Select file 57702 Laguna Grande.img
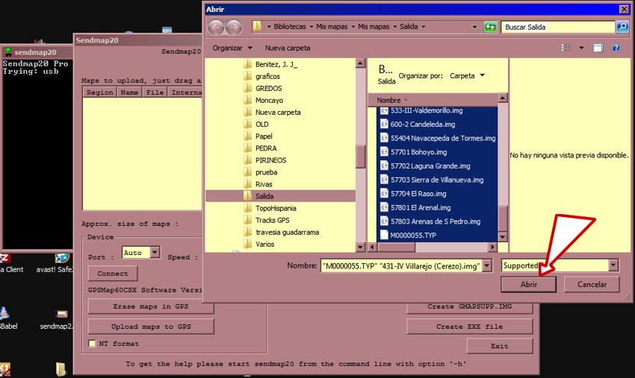Viewport: 635px width, 378px height. click(x=430, y=166)
